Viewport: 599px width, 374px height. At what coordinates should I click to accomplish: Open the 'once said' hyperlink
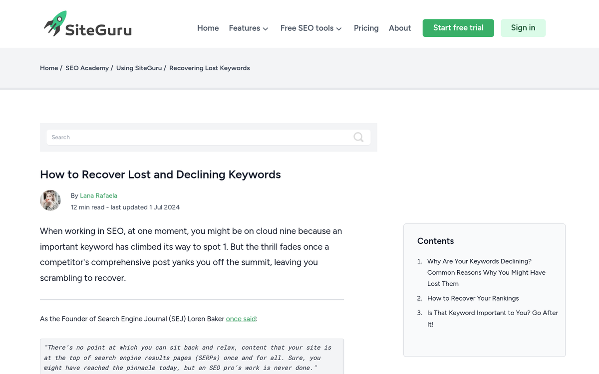241,319
